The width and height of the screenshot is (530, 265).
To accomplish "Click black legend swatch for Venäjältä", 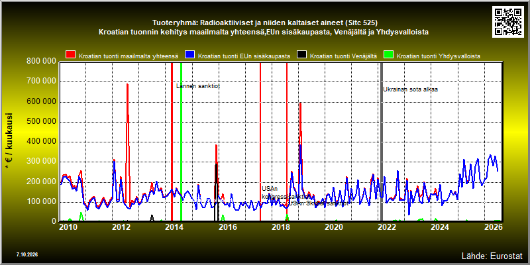I will point(301,56).
